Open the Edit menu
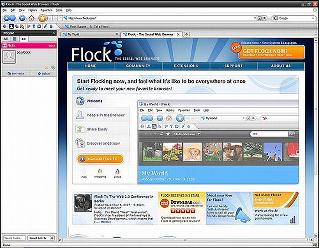Screen dimensions: 319x248 click(x=13, y=10)
